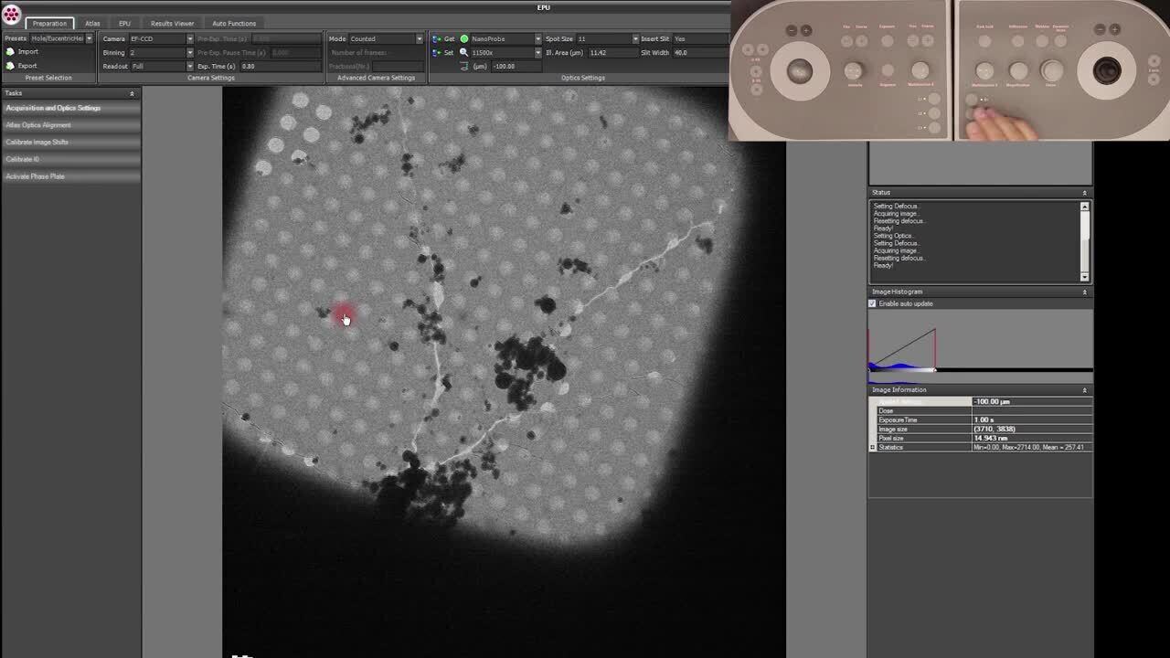Switch to the Atlas tab
Screen dimensions: 1170x658
click(x=92, y=24)
